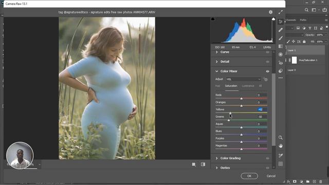Open Photoshop search icon
Screen dimensions: 329x185
[x=306, y=10]
